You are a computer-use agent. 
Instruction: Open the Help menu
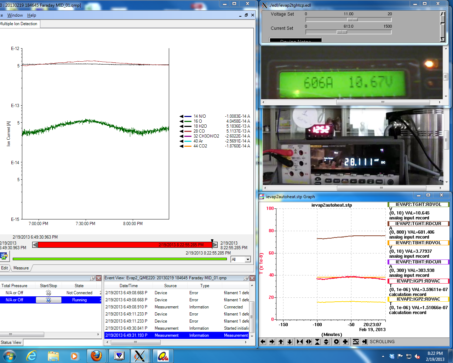31,15
